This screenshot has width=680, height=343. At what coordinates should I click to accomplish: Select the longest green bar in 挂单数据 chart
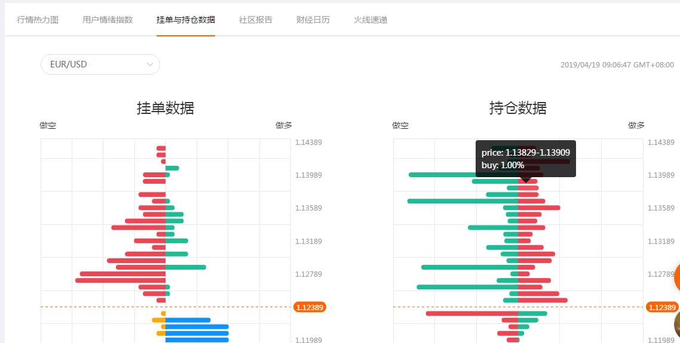point(186,267)
